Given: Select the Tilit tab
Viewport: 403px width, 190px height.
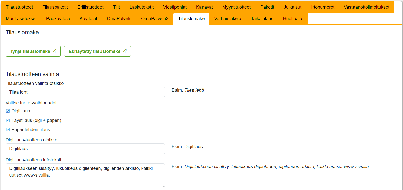Looking at the screenshot, I should click(116, 7).
